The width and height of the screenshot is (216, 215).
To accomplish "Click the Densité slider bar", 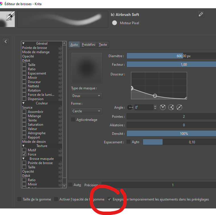I will (171, 133).
